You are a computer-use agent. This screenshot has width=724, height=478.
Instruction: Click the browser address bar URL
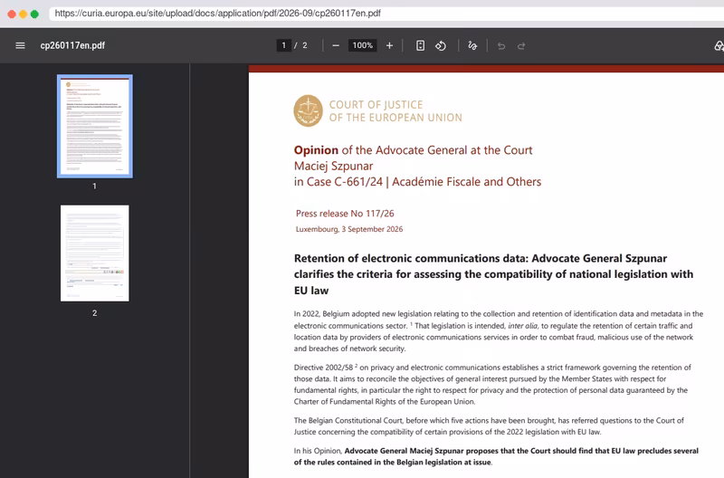click(217, 14)
